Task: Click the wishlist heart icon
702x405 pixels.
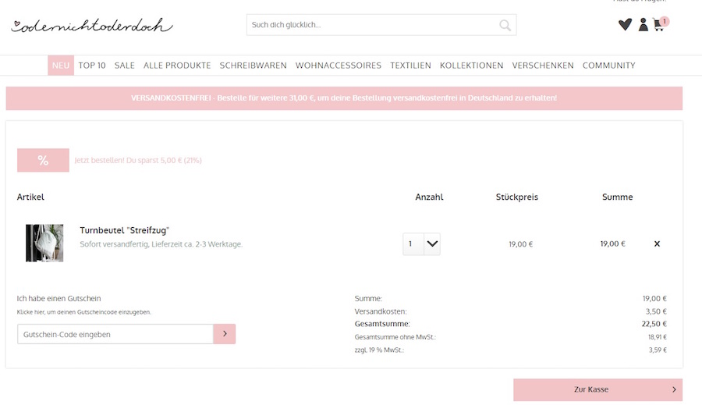Action: pos(625,25)
